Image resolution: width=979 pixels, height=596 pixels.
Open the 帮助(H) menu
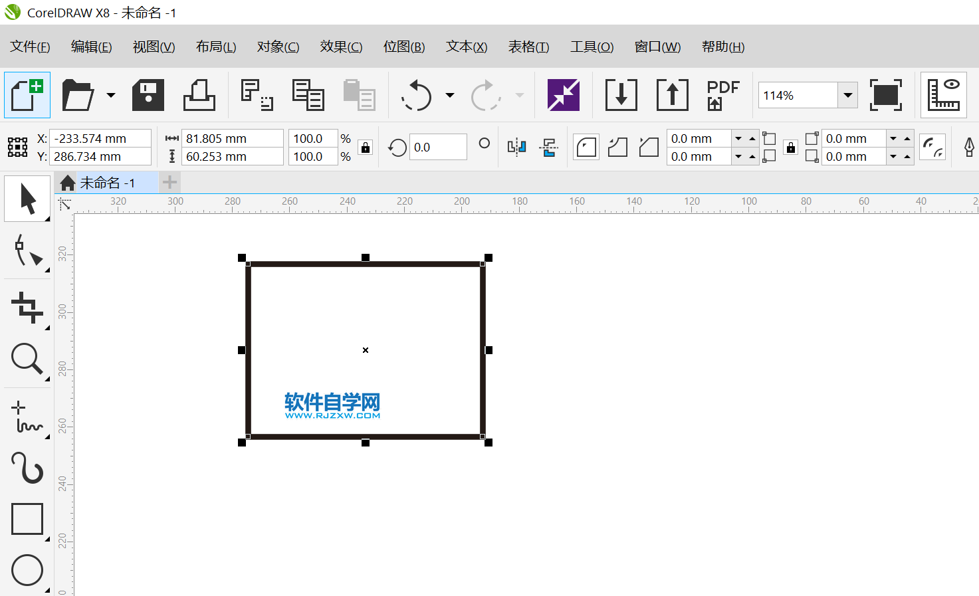click(722, 47)
